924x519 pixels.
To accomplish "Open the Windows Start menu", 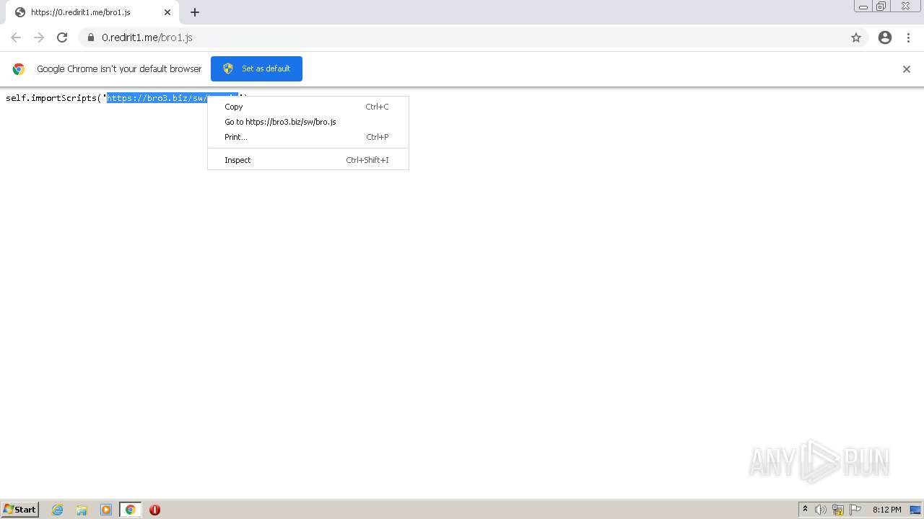I will 20,510.
